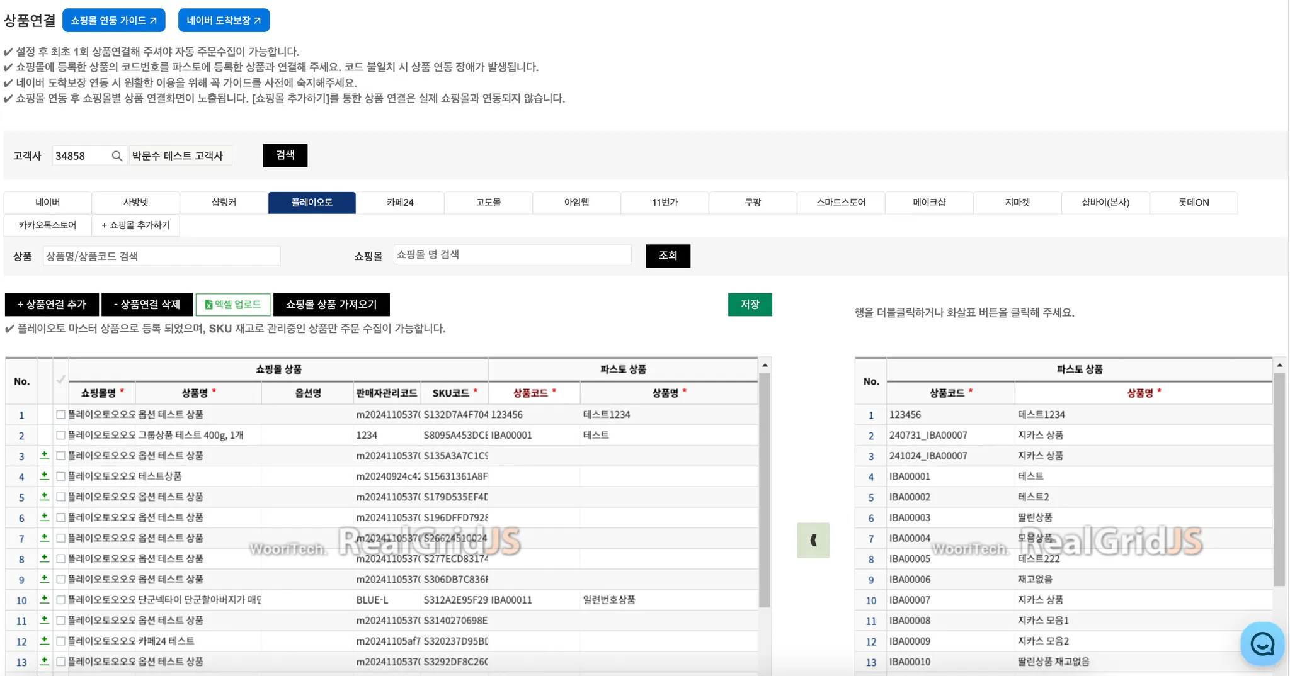
Task: Click the green plus icon in row 3
Action: click(44, 455)
